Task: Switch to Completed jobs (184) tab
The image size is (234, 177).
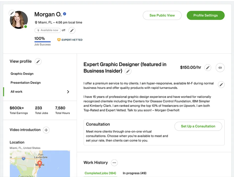Action: 100,173
